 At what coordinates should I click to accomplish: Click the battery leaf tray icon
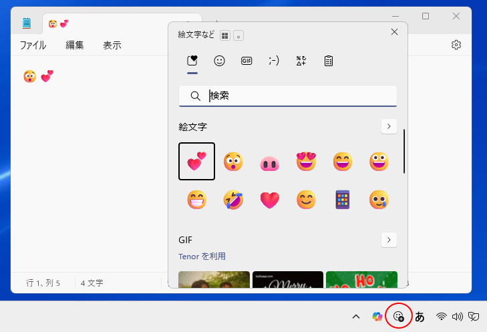[474, 317]
